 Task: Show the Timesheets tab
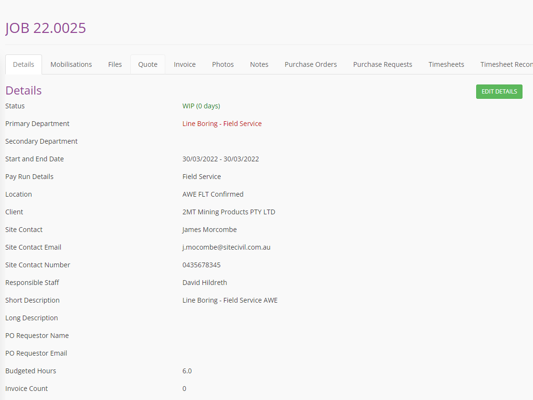tap(446, 64)
